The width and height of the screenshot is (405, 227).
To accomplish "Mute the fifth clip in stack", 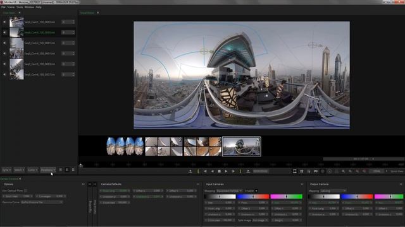I will (x=4, y=64).
